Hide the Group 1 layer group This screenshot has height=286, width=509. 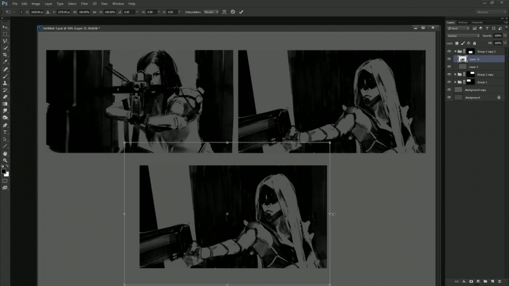click(449, 82)
